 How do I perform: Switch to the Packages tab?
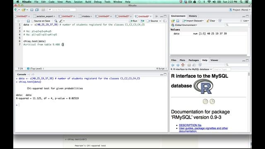click(x=193, y=60)
